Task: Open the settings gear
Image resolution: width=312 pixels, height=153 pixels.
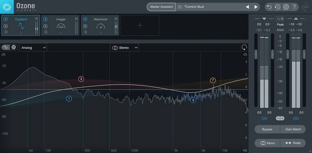Action: [x=286, y=7]
